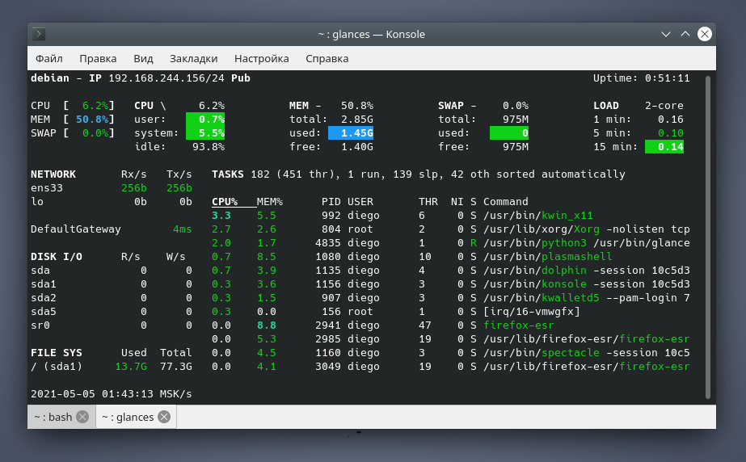Image resolution: width=746 pixels, height=462 pixels.
Task: Select the glances tab
Action: click(128, 418)
